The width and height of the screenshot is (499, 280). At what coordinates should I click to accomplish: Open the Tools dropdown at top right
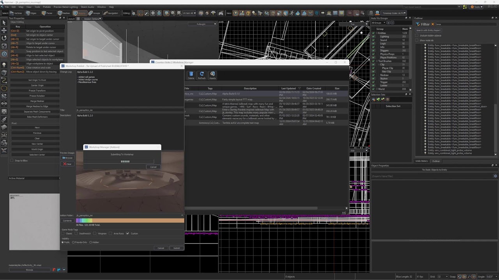pos(476,7)
